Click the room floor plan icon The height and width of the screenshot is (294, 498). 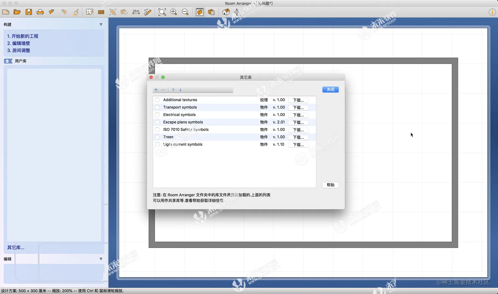coord(90,12)
